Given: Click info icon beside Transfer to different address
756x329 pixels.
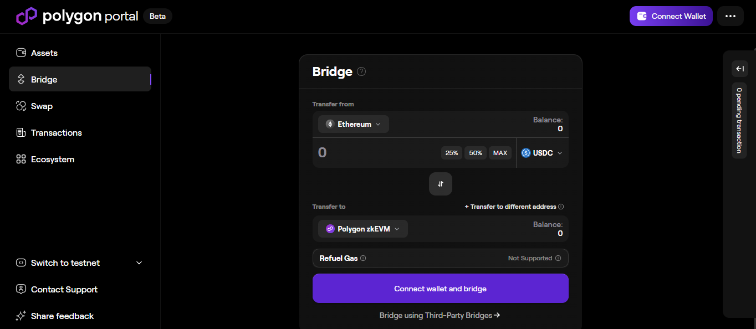Looking at the screenshot, I should 561,207.
